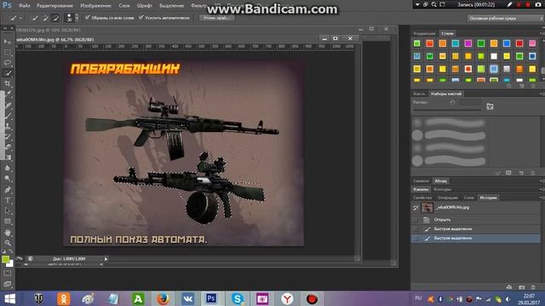Screen dimensions: 545x306
Task: Open workspace switcher dropdown
Action: pyautogui.click(x=505, y=18)
